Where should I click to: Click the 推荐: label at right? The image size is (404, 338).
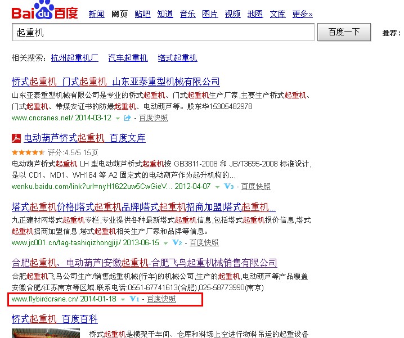(392, 33)
